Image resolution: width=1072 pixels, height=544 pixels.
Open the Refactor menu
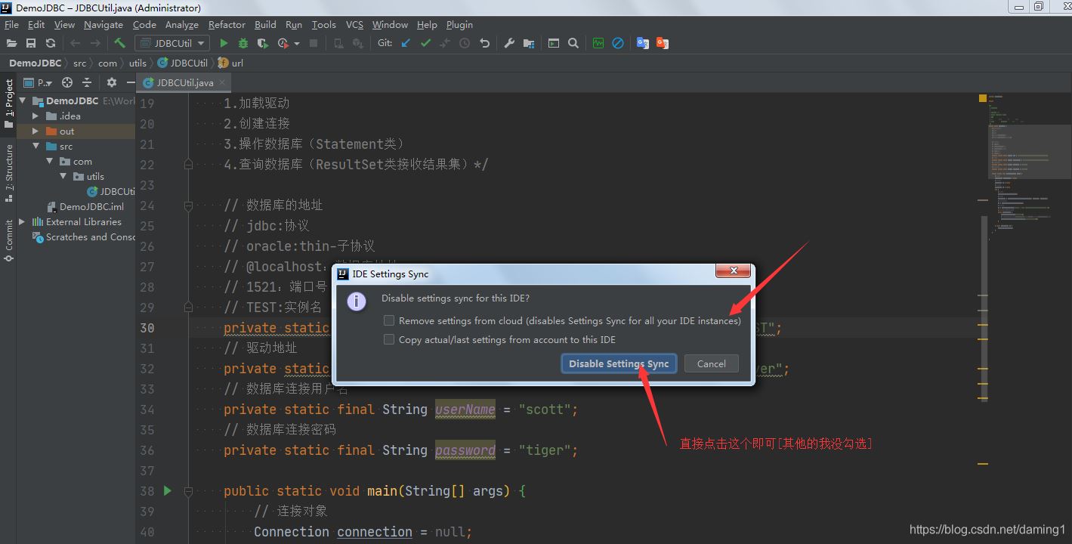pos(227,24)
